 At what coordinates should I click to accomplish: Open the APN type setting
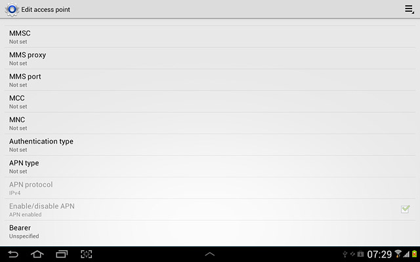coord(210,167)
